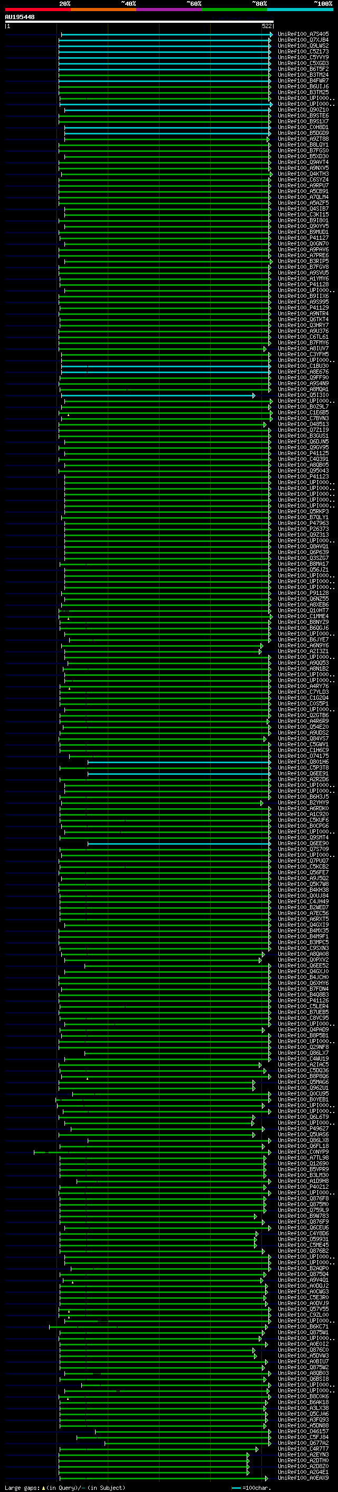Click hit label UniRef100_P41129

click(303, 308)
